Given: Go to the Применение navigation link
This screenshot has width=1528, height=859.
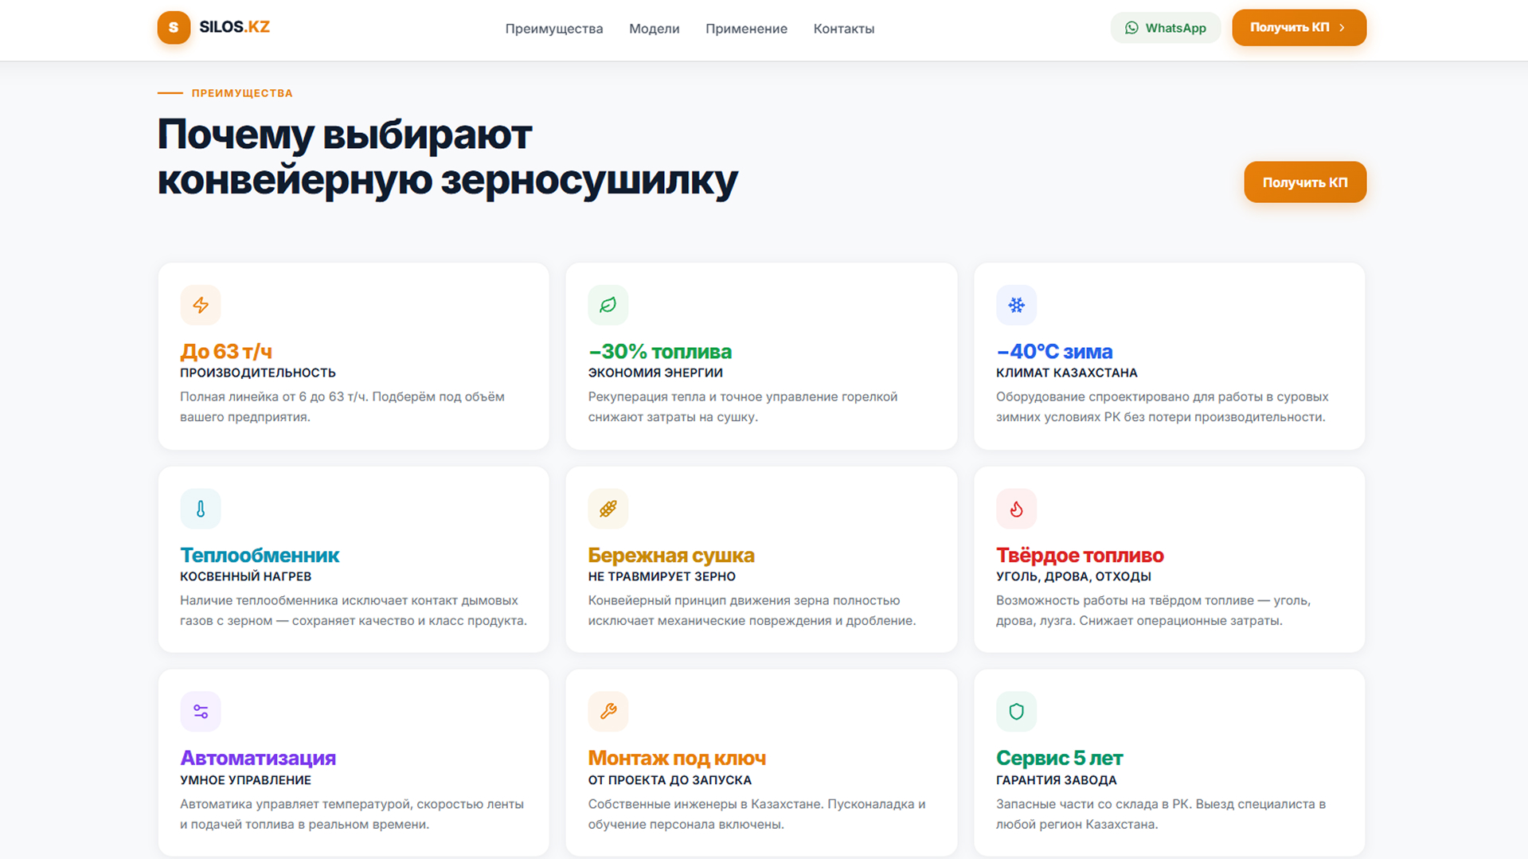Looking at the screenshot, I should click(746, 29).
